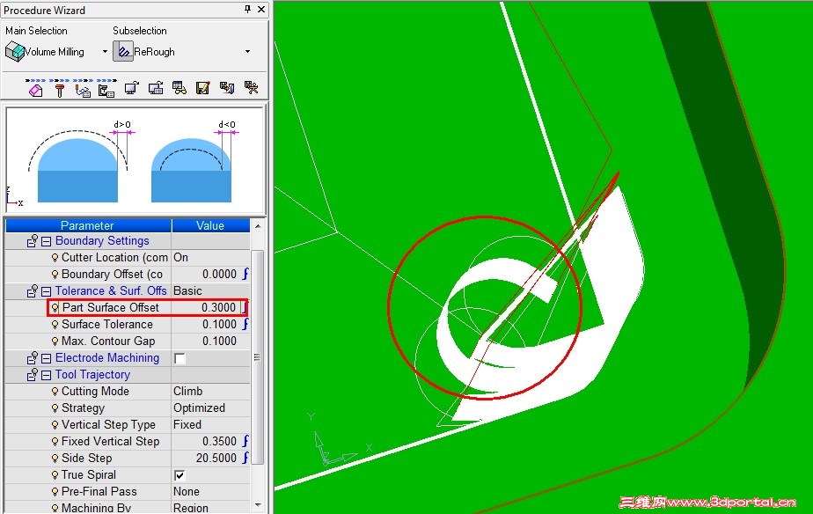Select the Cutter Location value On
The width and height of the screenshot is (813, 514).
click(x=210, y=258)
